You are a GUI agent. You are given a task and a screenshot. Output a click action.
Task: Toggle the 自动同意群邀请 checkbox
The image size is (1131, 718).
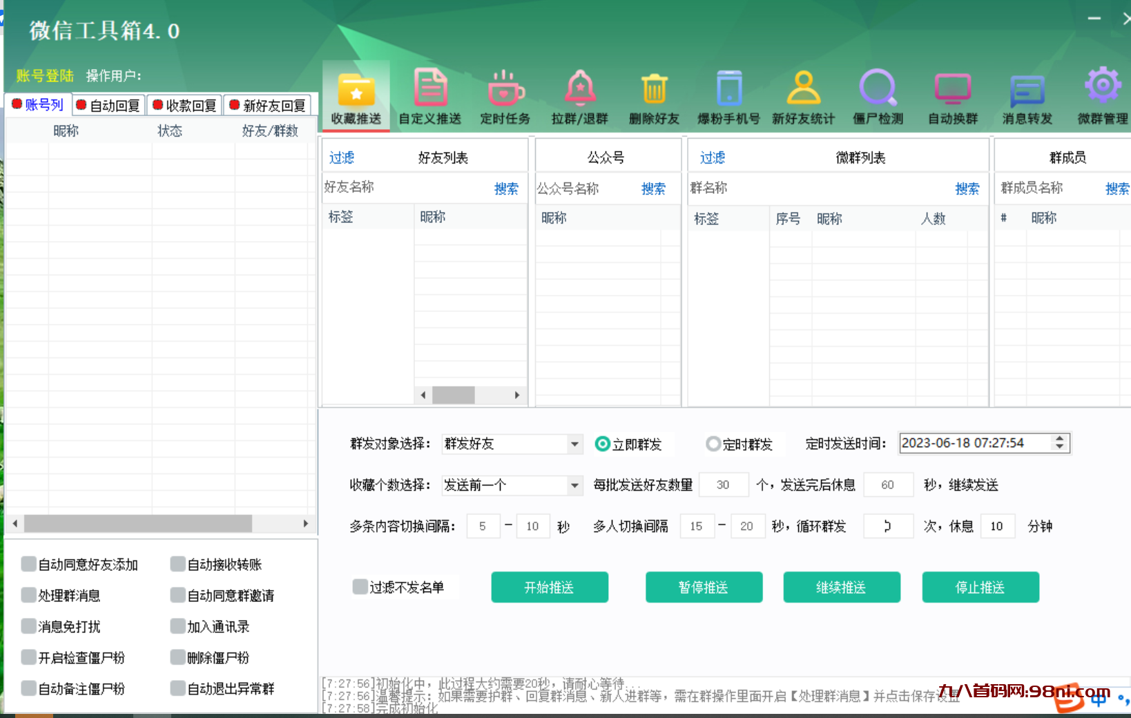point(178,595)
